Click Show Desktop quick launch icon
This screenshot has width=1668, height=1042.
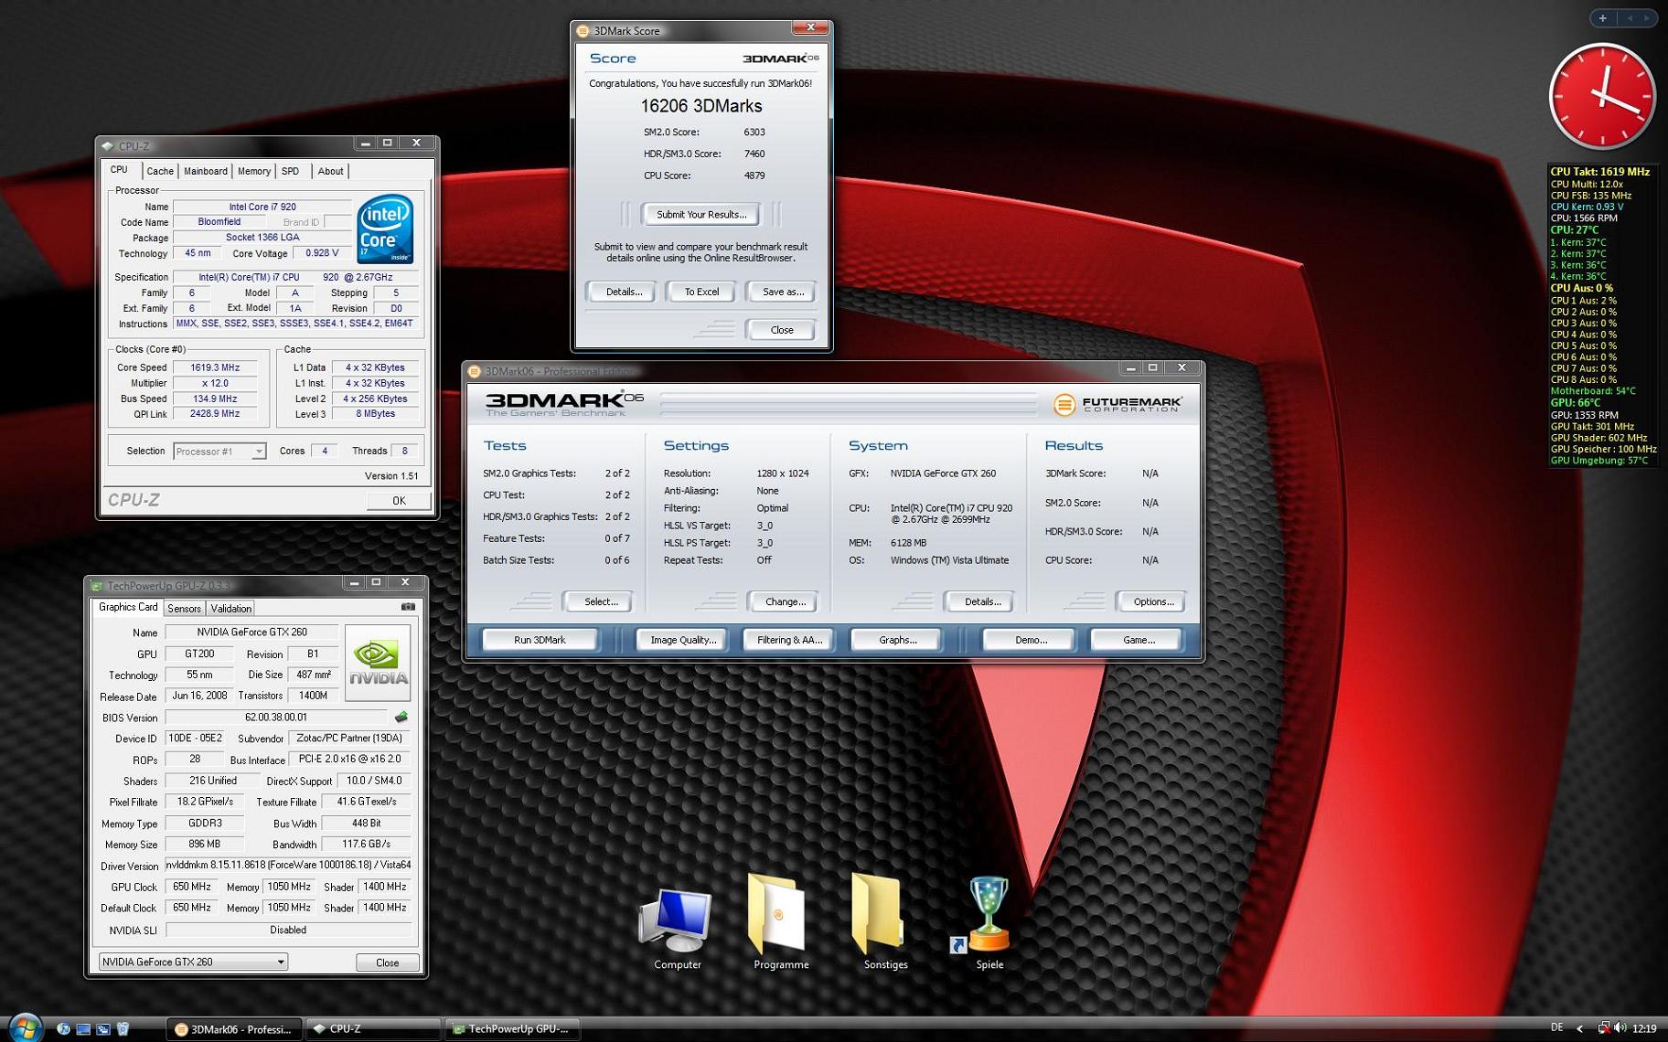83,1029
